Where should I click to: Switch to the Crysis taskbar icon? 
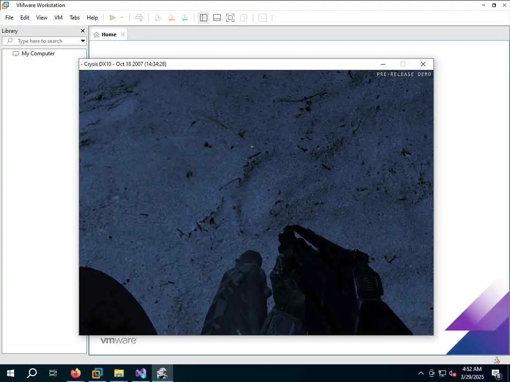point(162,373)
